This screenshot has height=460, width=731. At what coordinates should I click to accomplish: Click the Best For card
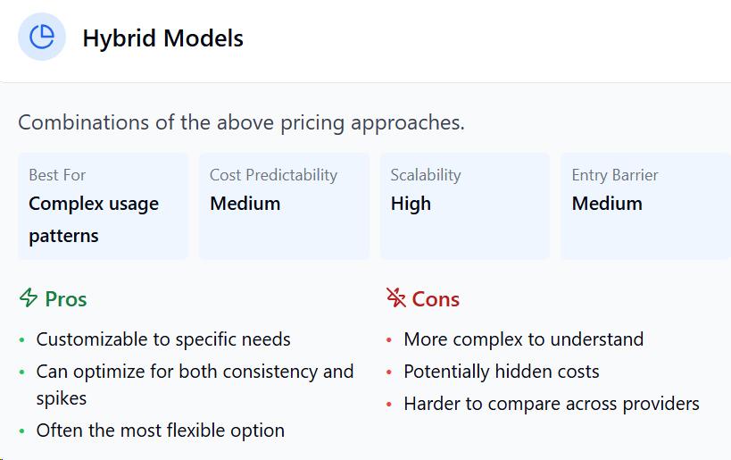[x=103, y=206]
